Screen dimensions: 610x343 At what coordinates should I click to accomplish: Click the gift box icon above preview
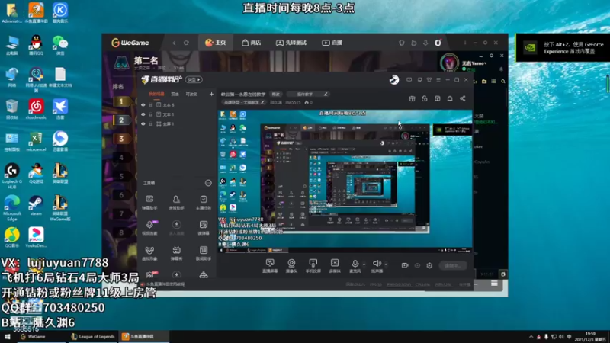click(412, 99)
